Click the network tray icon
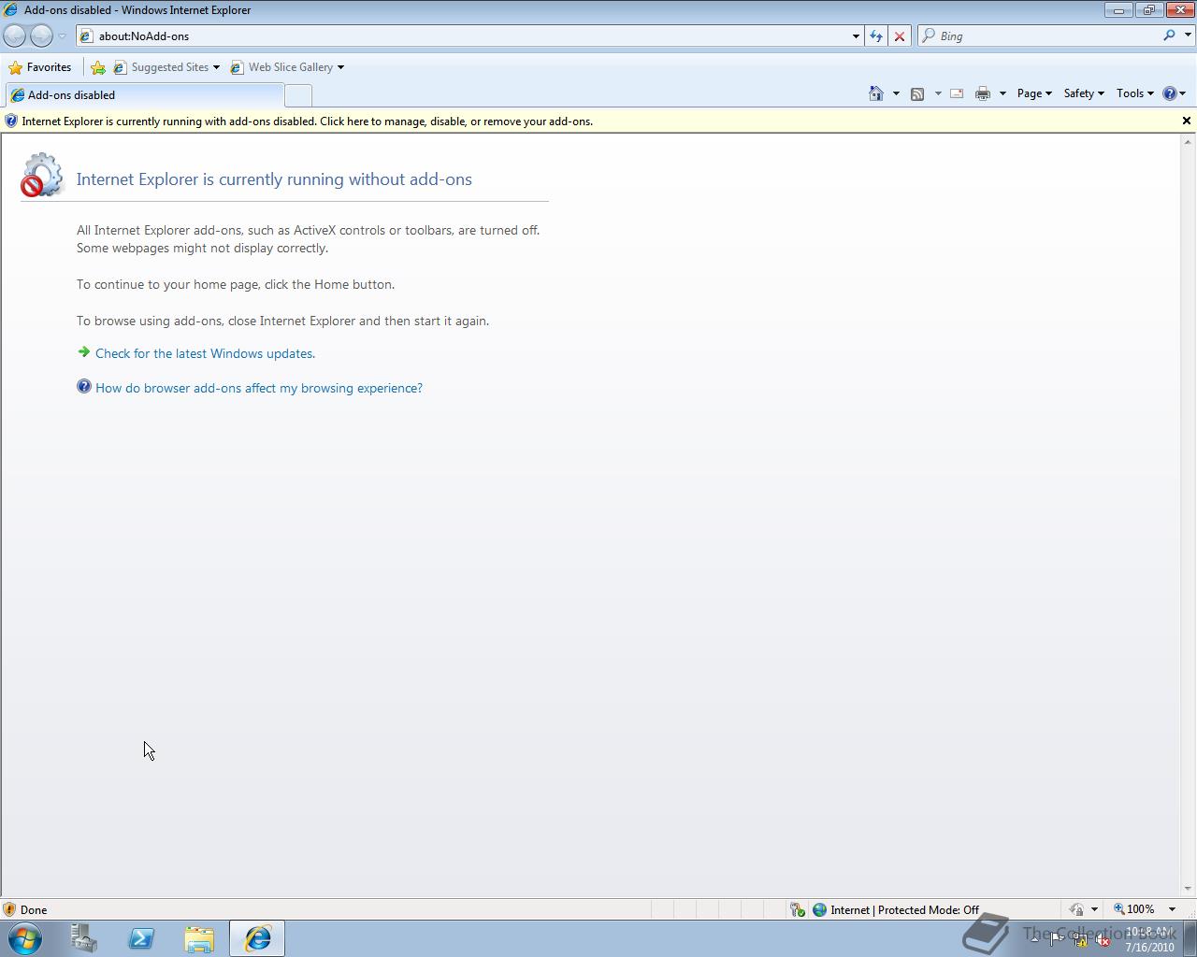Image resolution: width=1197 pixels, height=957 pixels. (x=1080, y=939)
